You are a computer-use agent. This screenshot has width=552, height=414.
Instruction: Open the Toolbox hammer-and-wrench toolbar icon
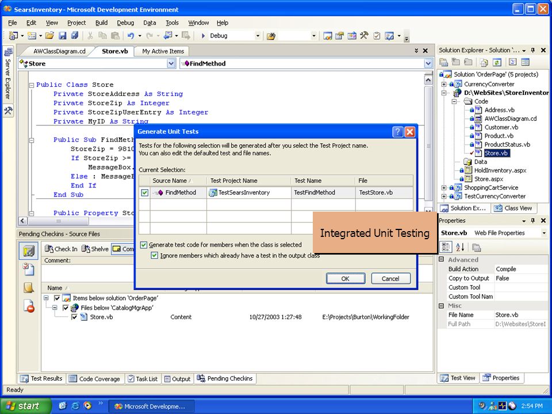(x=364, y=36)
